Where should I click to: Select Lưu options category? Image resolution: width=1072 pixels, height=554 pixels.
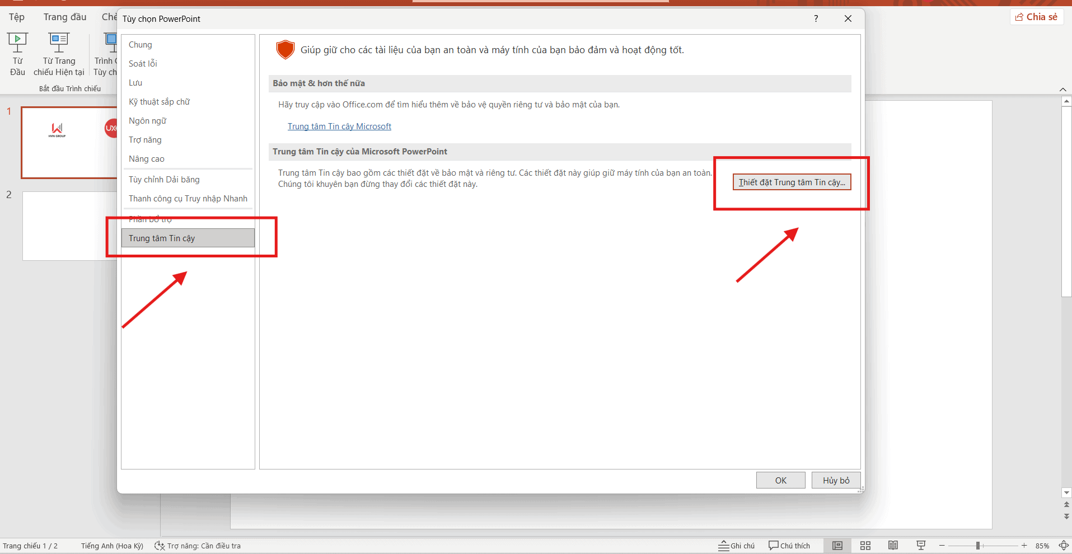[188, 83]
